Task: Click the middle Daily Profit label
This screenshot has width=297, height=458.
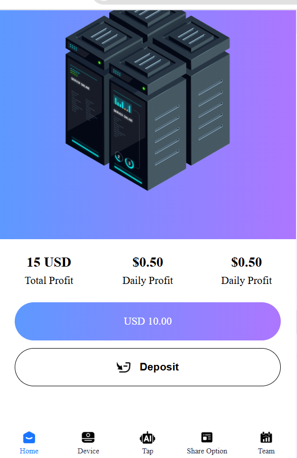Action: click(x=148, y=280)
